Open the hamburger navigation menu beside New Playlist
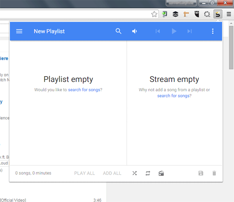Image resolution: width=234 pixels, height=202 pixels. pyautogui.click(x=19, y=31)
